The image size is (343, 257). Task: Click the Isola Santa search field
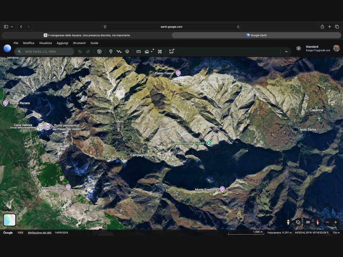pyautogui.click(x=44, y=52)
